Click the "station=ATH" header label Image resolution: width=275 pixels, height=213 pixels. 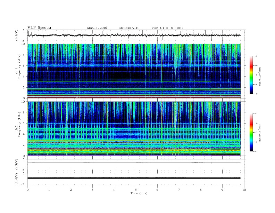tap(129, 28)
